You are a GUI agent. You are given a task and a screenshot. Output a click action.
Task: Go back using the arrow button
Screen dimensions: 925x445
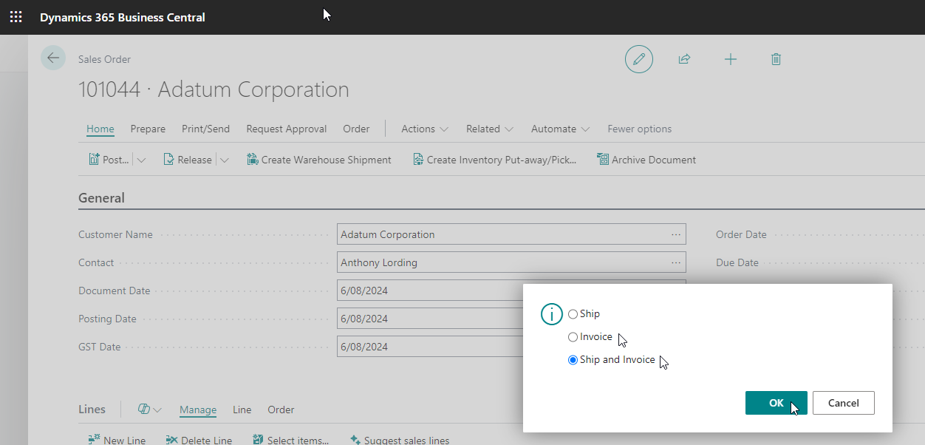click(53, 58)
